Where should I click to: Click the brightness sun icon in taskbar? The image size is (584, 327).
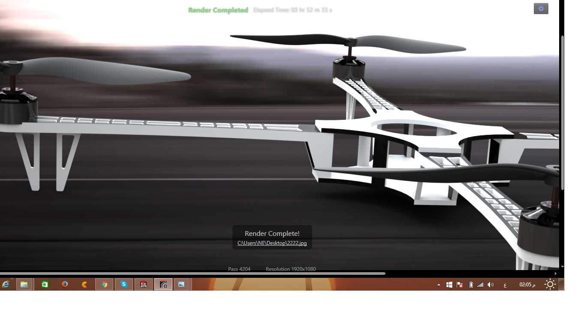pyautogui.click(x=550, y=284)
